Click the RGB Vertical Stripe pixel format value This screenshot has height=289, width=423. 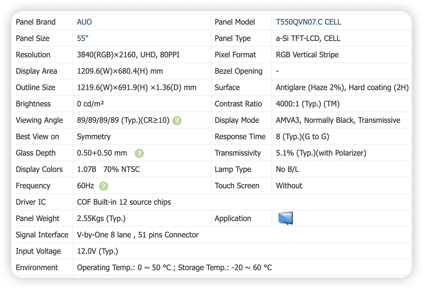pyautogui.click(x=307, y=55)
